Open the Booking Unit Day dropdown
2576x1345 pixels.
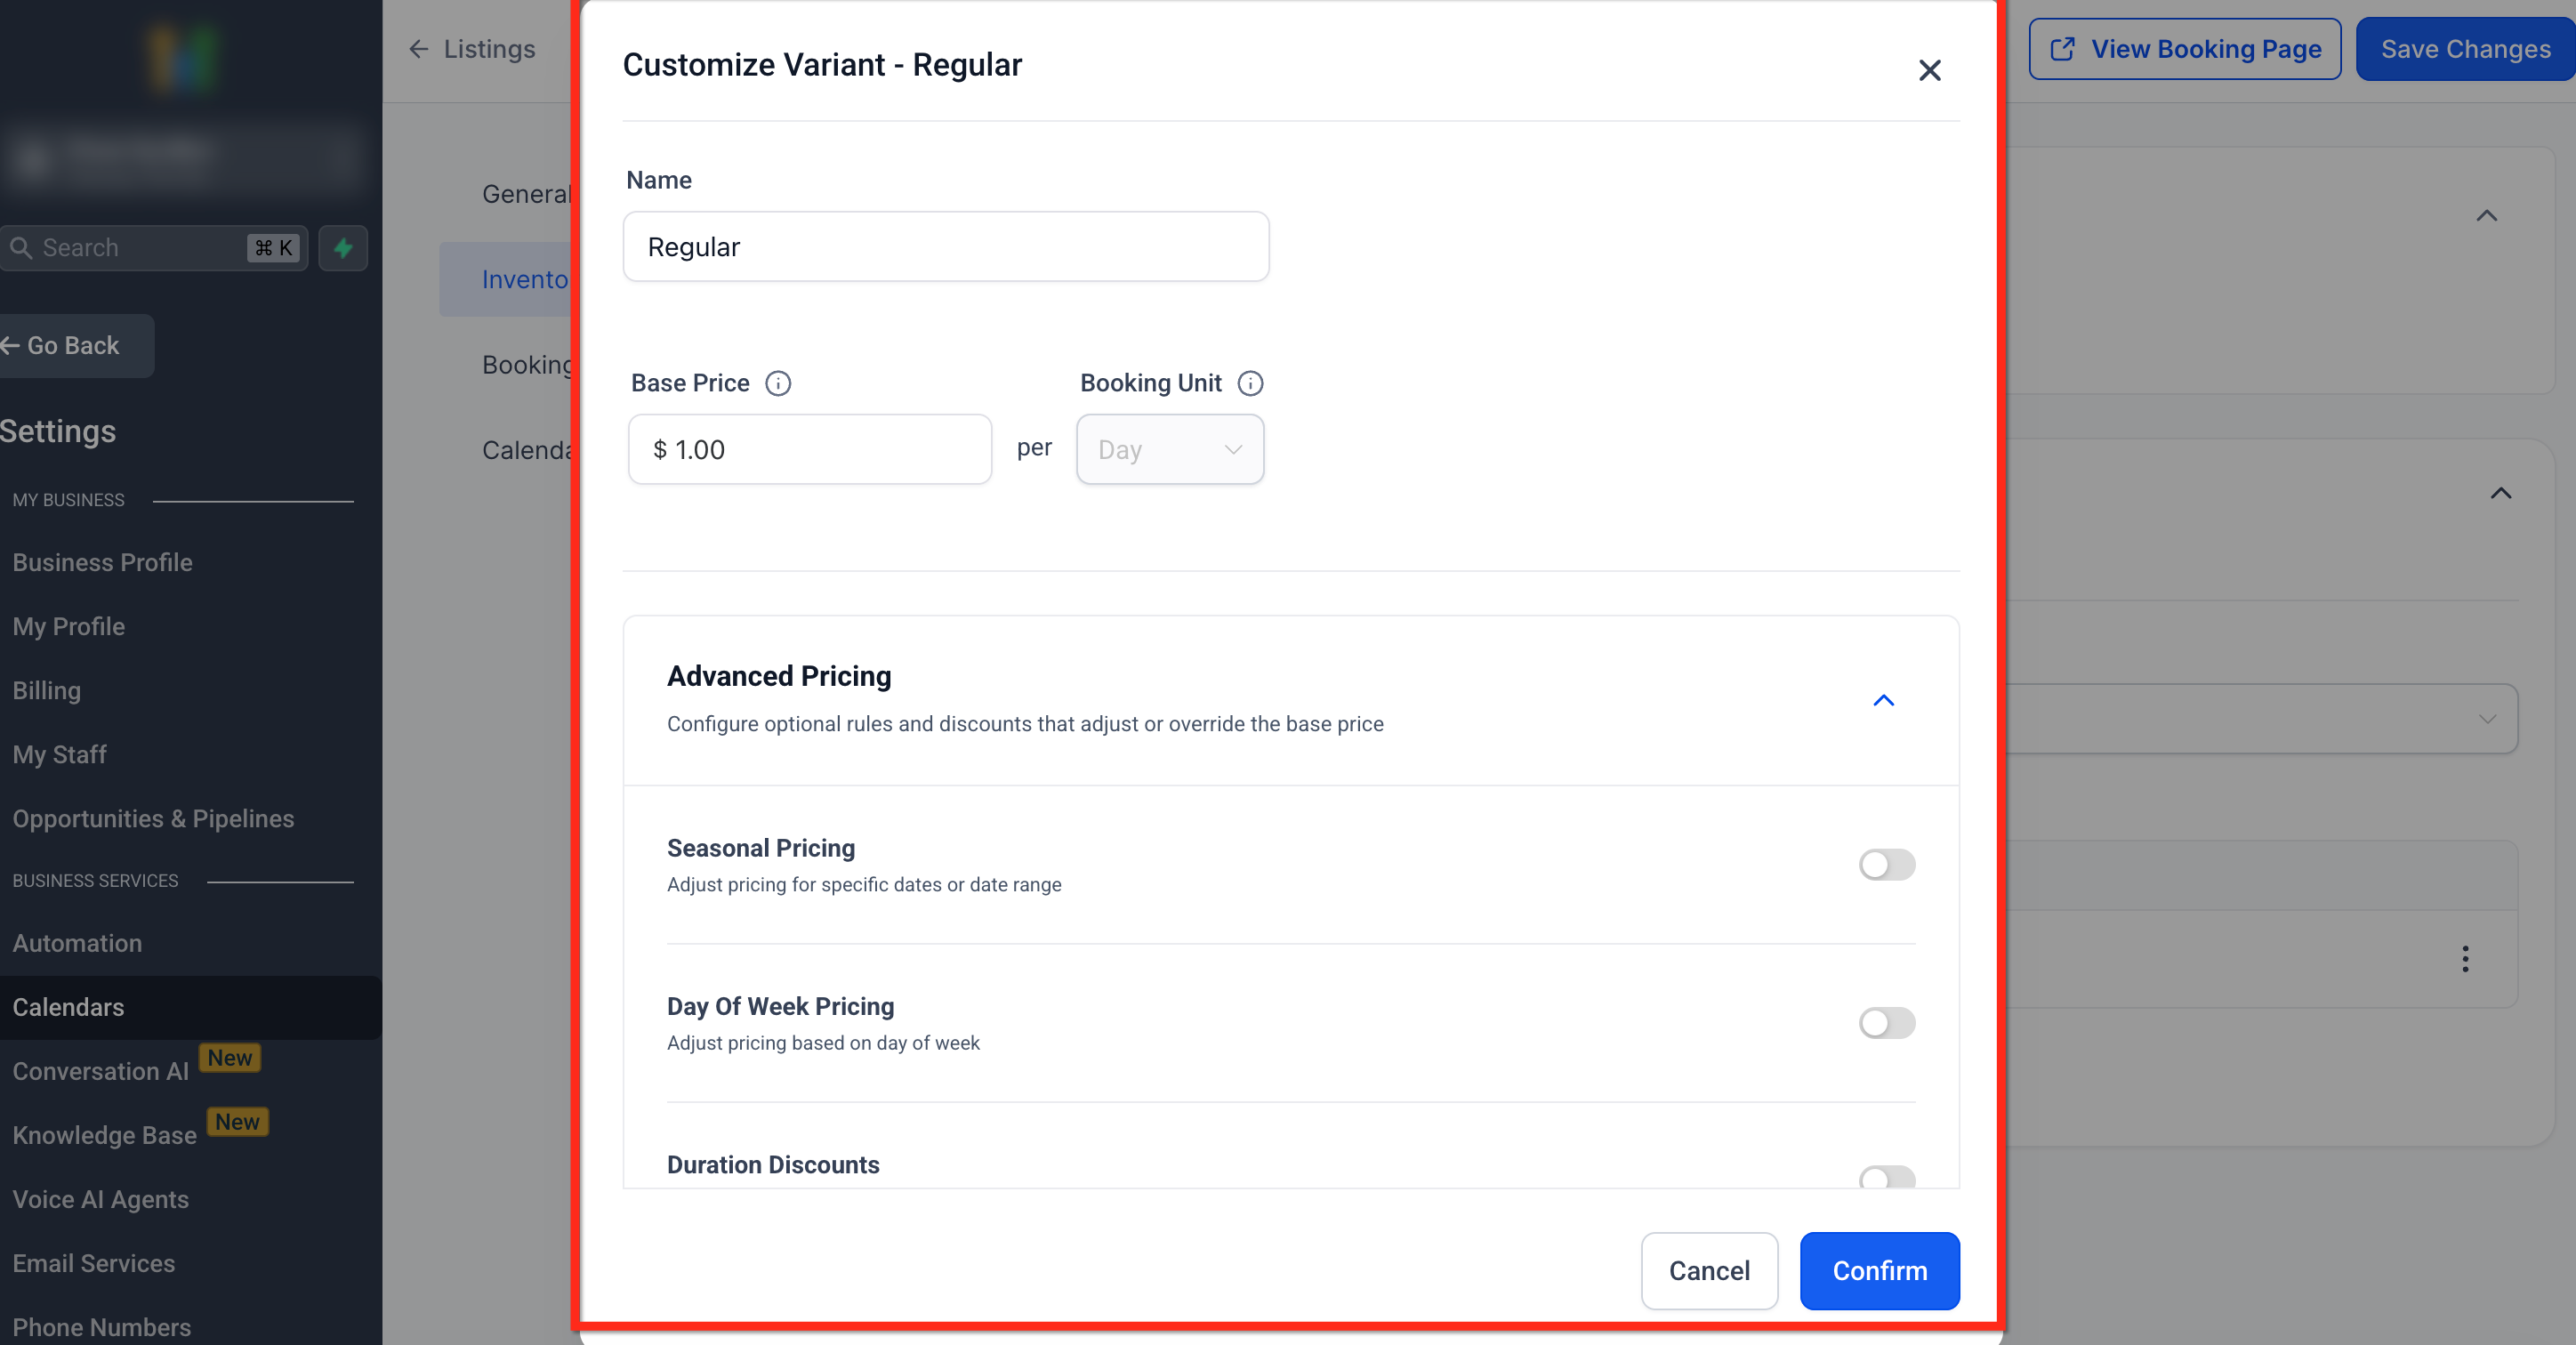pyautogui.click(x=1169, y=450)
